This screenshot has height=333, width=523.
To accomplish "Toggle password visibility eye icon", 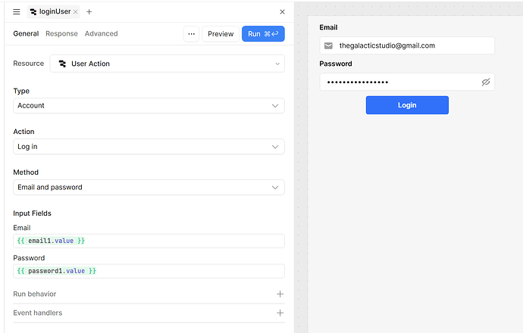I will (486, 82).
